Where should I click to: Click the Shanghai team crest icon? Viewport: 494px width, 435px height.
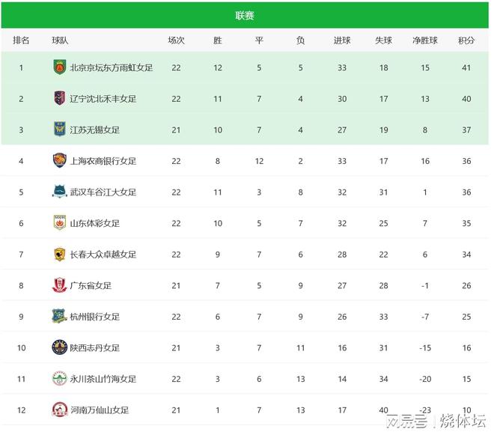[x=59, y=160]
